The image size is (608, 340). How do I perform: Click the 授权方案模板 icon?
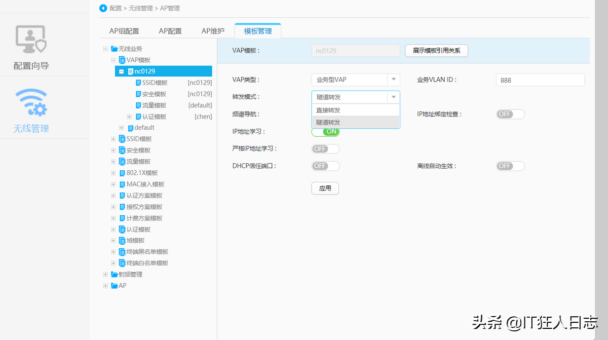(x=122, y=207)
